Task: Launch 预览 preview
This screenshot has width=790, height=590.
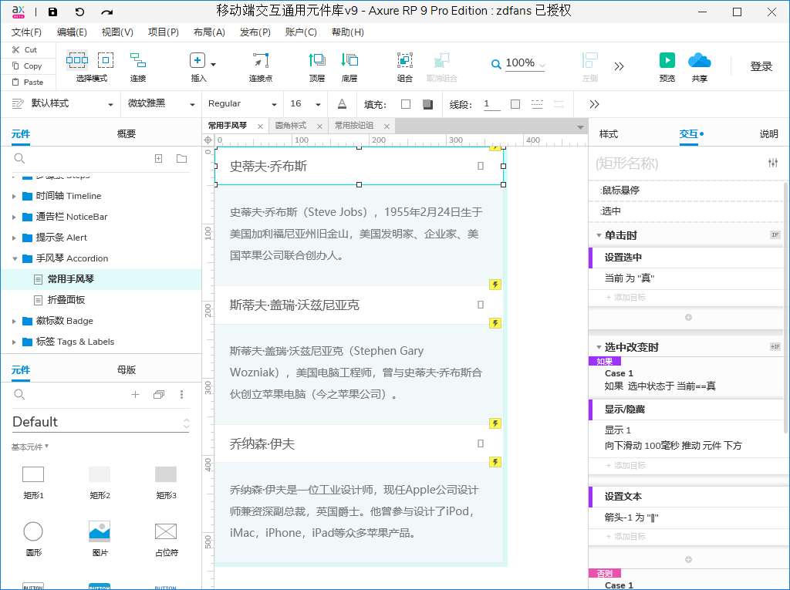Action: pyautogui.click(x=667, y=66)
